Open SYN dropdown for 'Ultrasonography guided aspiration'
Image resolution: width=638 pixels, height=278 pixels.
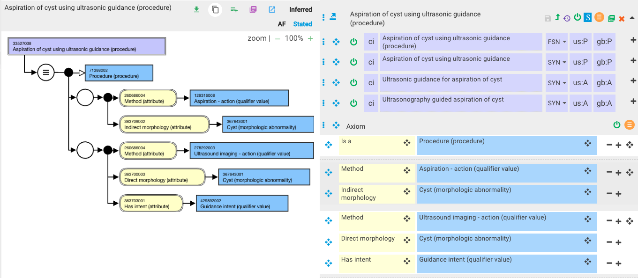556,103
